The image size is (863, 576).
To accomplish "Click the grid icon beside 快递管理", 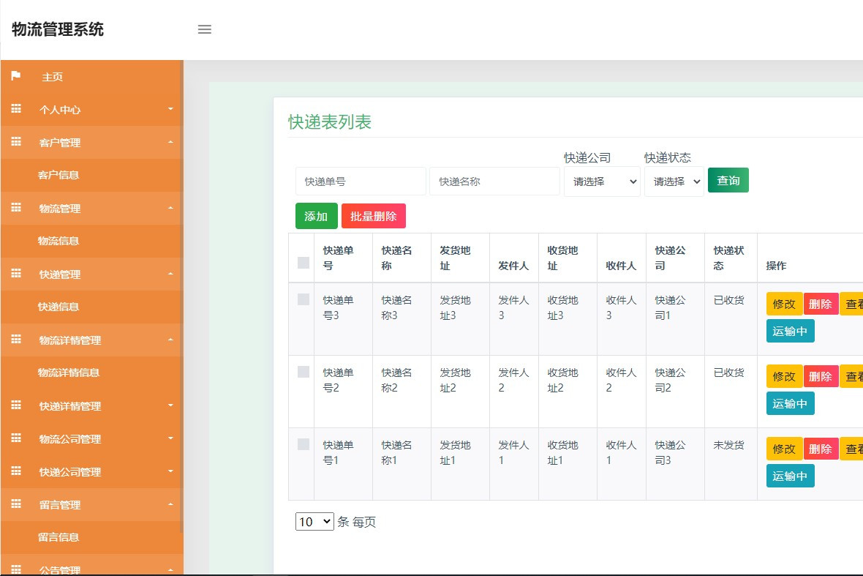I will point(16,274).
